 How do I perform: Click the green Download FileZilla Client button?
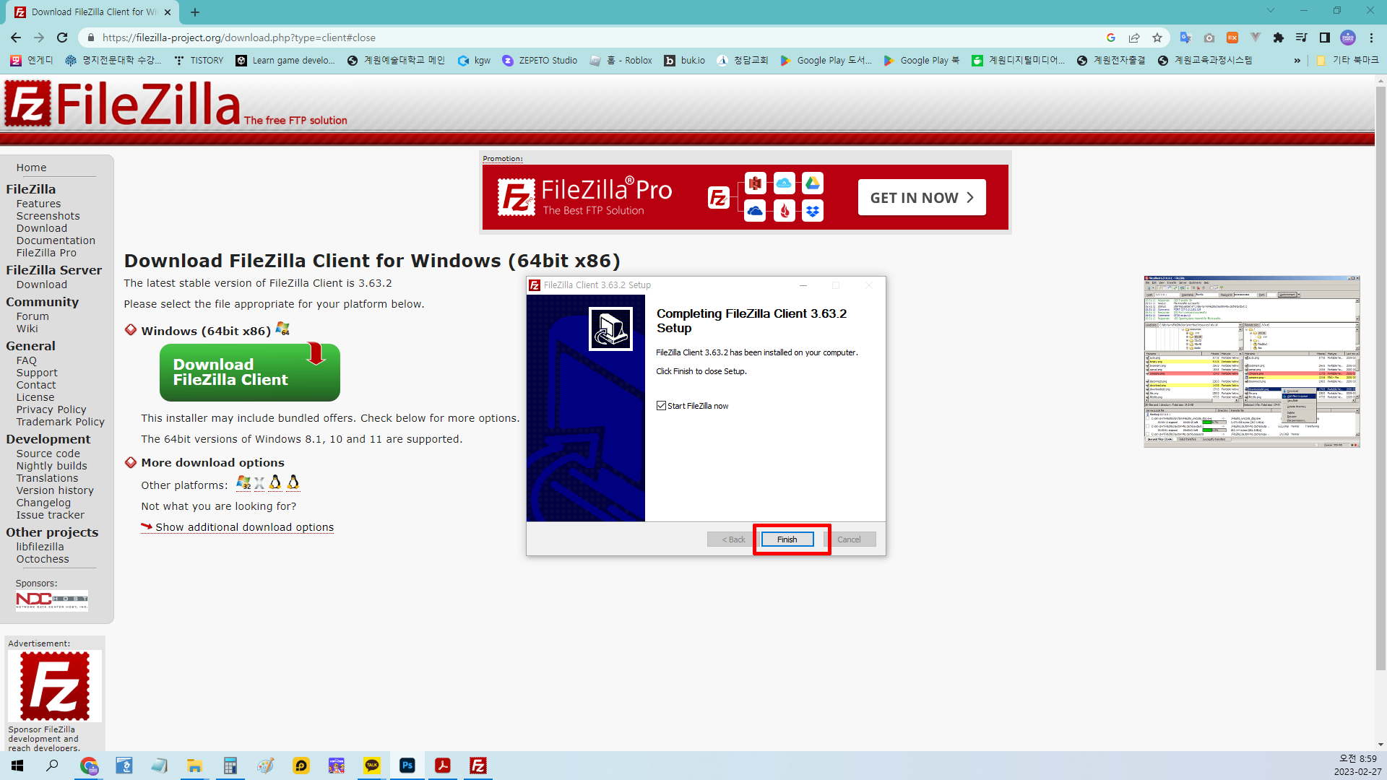pos(249,373)
